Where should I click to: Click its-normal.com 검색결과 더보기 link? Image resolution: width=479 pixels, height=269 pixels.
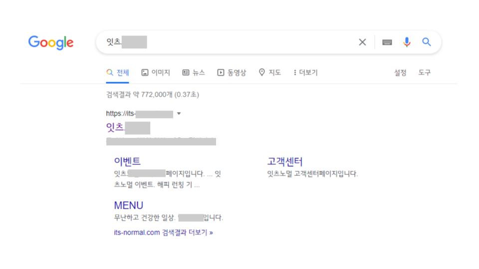164,233
